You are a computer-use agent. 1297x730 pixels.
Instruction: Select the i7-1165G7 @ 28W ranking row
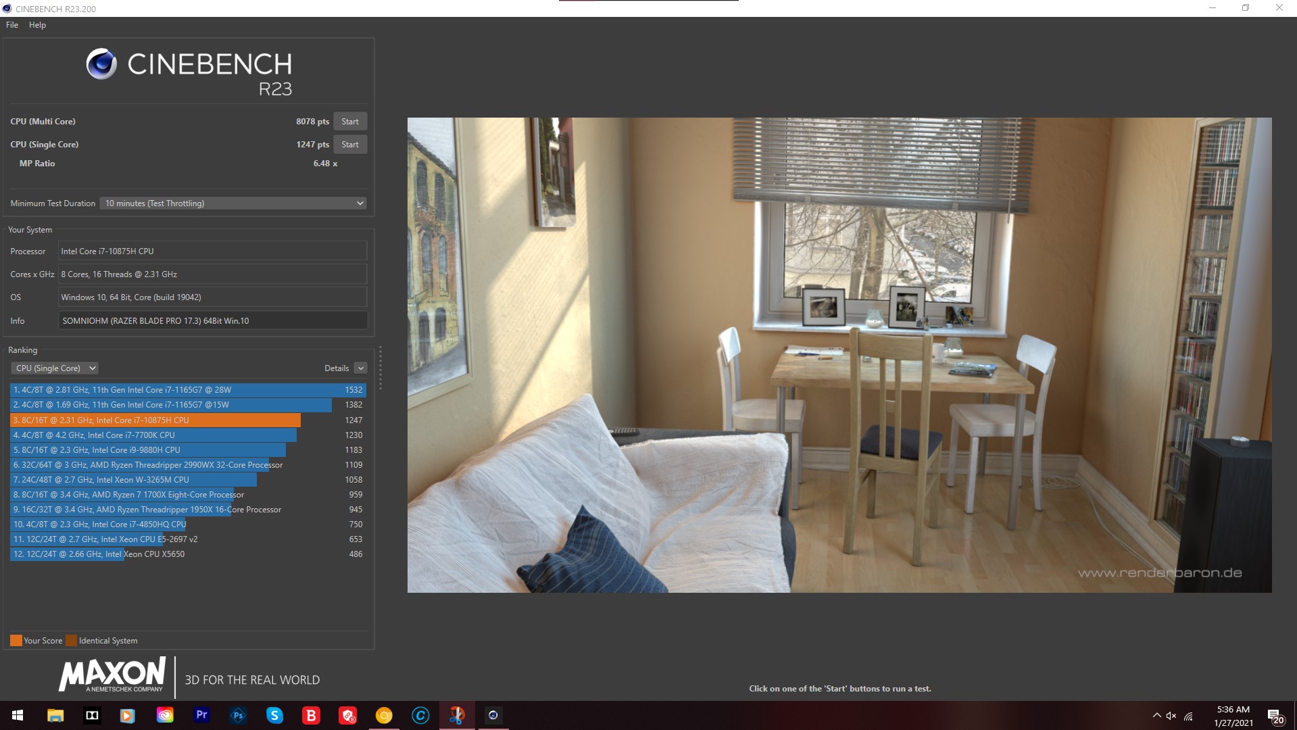[x=188, y=390]
